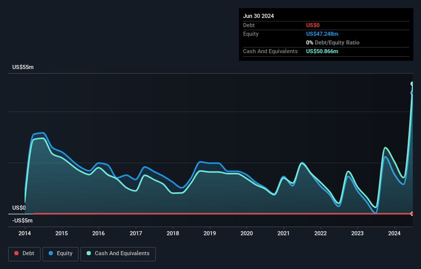Screen dimensions: 421x269
Task: Click the US$0 y-axis label
Action: (x=19, y=208)
